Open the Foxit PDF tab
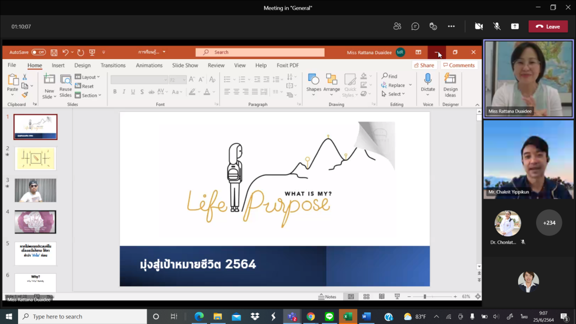The width and height of the screenshot is (576, 324). (287, 65)
